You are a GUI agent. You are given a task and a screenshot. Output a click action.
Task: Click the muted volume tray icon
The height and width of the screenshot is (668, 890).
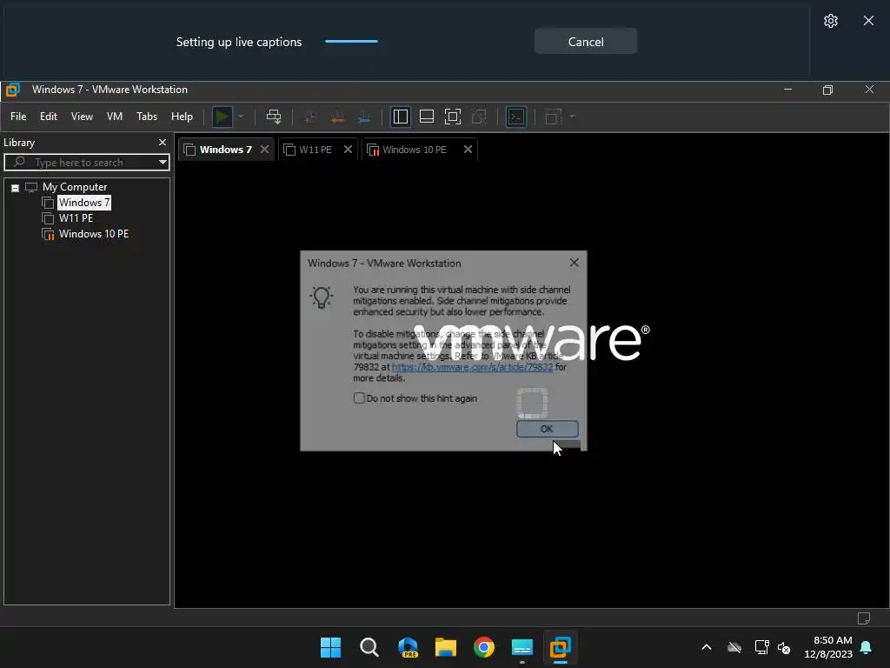[784, 647]
